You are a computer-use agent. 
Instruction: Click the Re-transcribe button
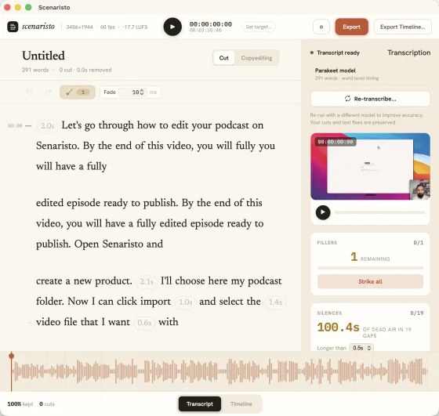pyautogui.click(x=370, y=99)
